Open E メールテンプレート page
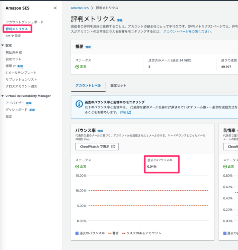 tap(21, 73)
